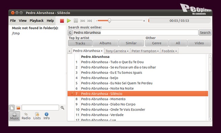Focus the library filter text field
Image resolution: width=221 pixels, height=133 pixels.
pyautogui.click(x=40, y=108)
